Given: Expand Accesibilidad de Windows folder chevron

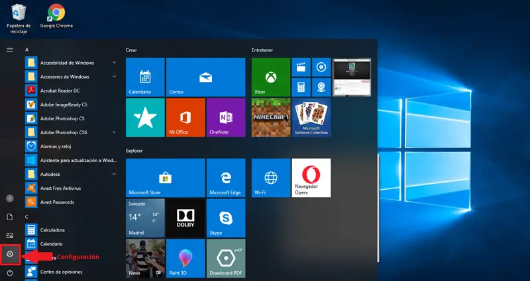Looking at the screenshot, I should click(114, 63).
